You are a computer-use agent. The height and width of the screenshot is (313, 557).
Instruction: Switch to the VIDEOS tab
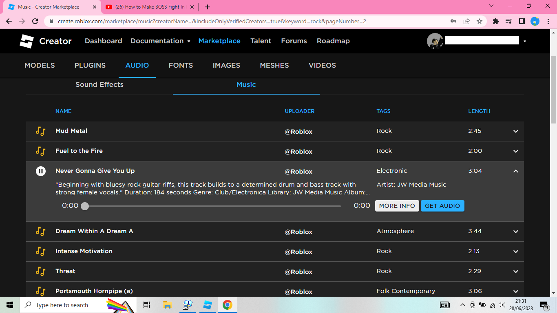point(322,66)
